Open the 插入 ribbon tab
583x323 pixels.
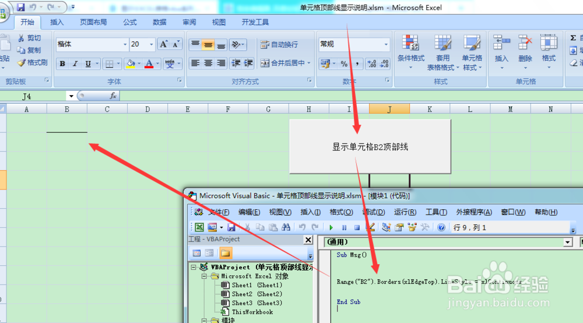click(57, 22)
